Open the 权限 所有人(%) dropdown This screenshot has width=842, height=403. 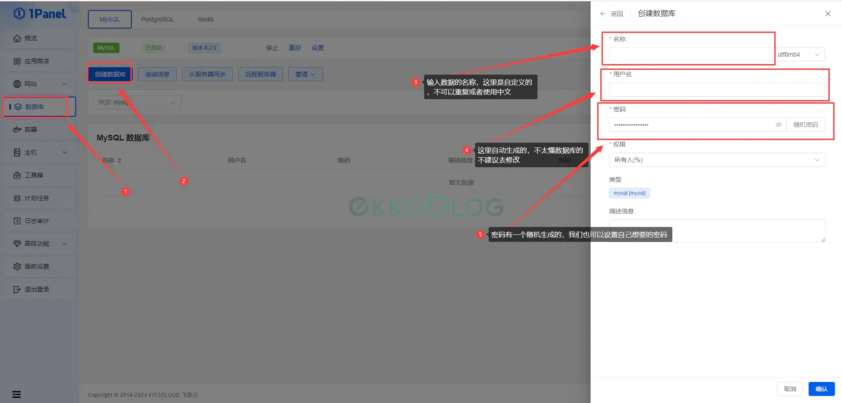coord(717,160)
